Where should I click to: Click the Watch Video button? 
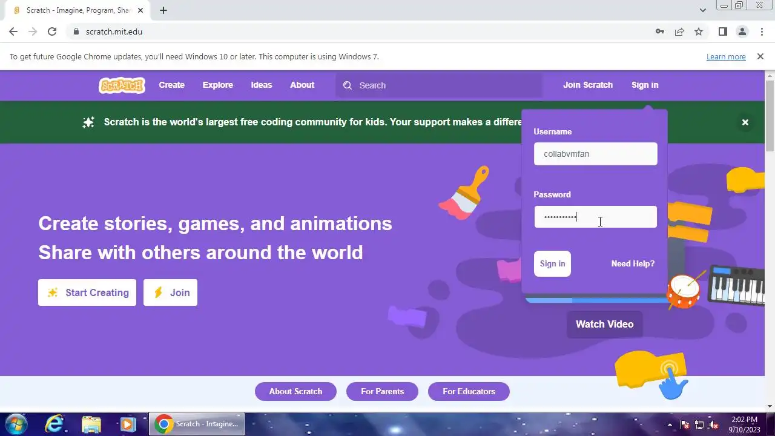(604, 324)
